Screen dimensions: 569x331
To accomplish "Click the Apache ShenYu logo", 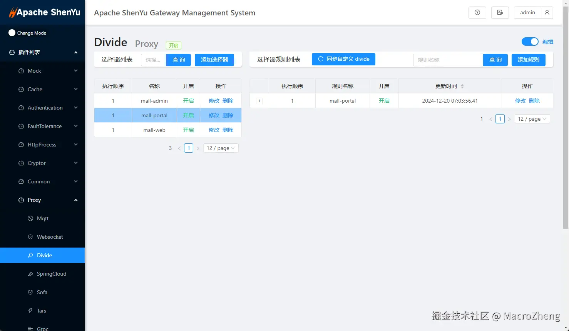I will (x=45, y=12).
